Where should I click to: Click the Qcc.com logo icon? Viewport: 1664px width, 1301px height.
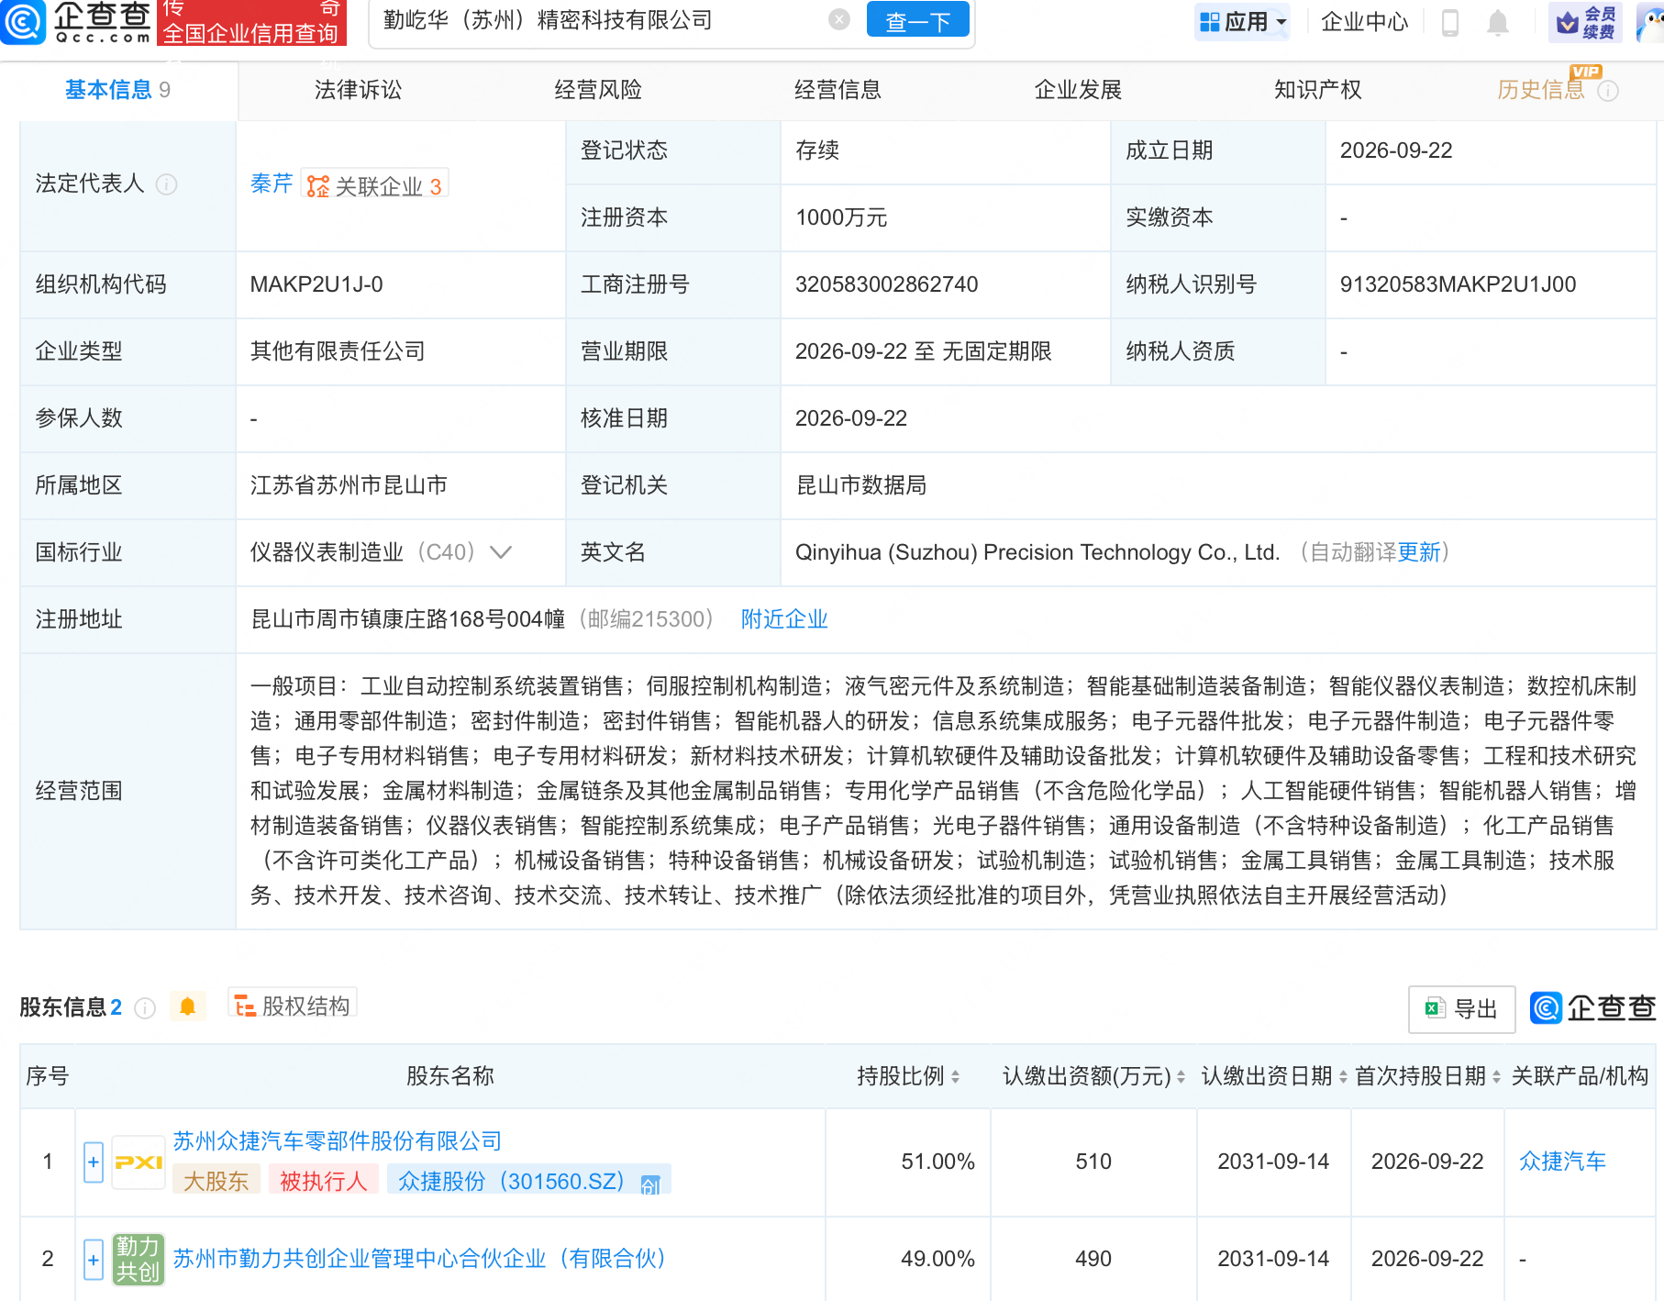23,21
